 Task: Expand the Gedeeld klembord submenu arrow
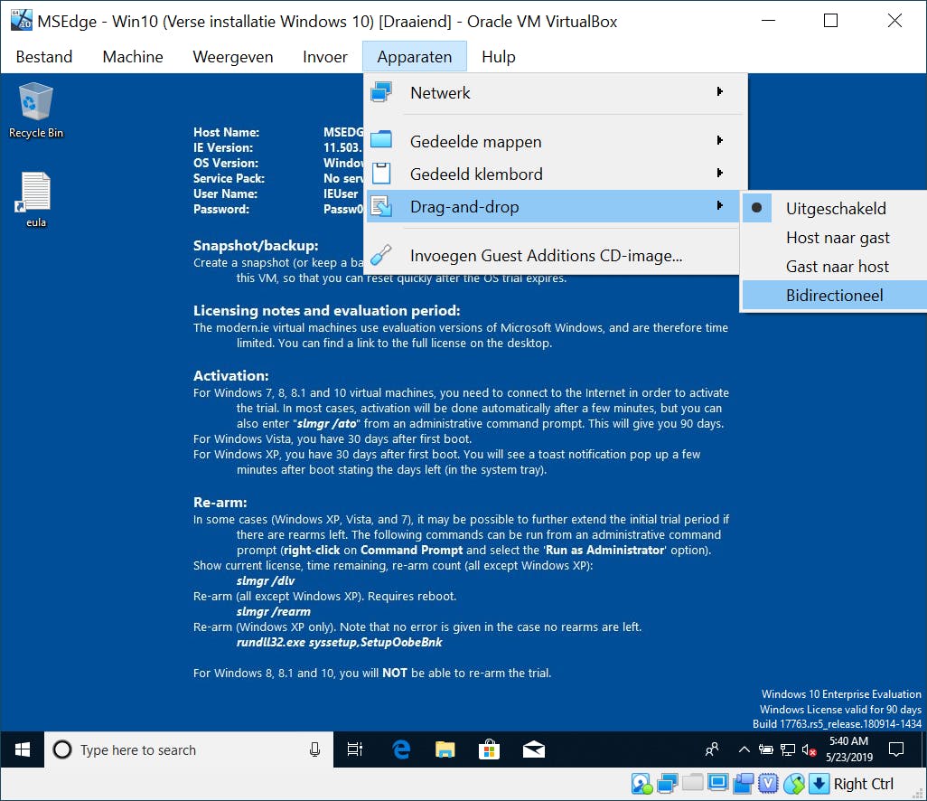coord(719,173)
